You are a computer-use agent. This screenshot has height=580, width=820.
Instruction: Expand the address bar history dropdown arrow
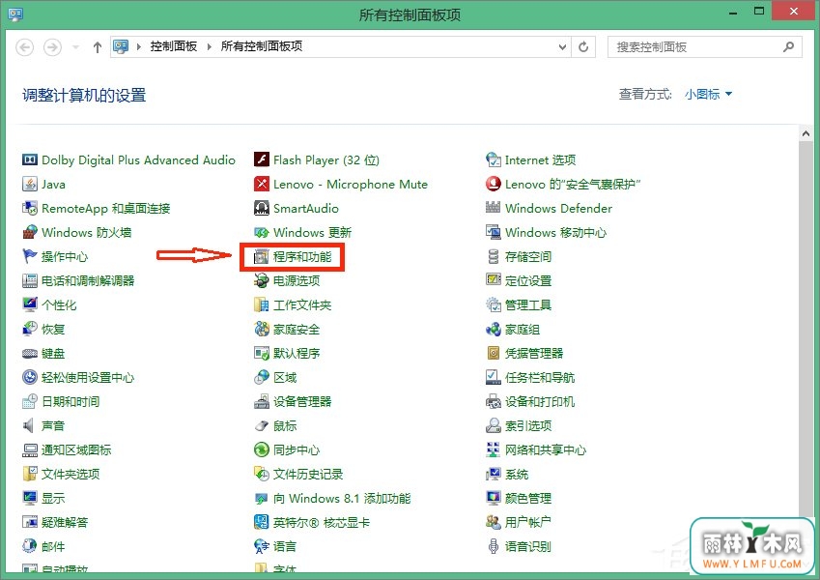click(x=563, y=47)
